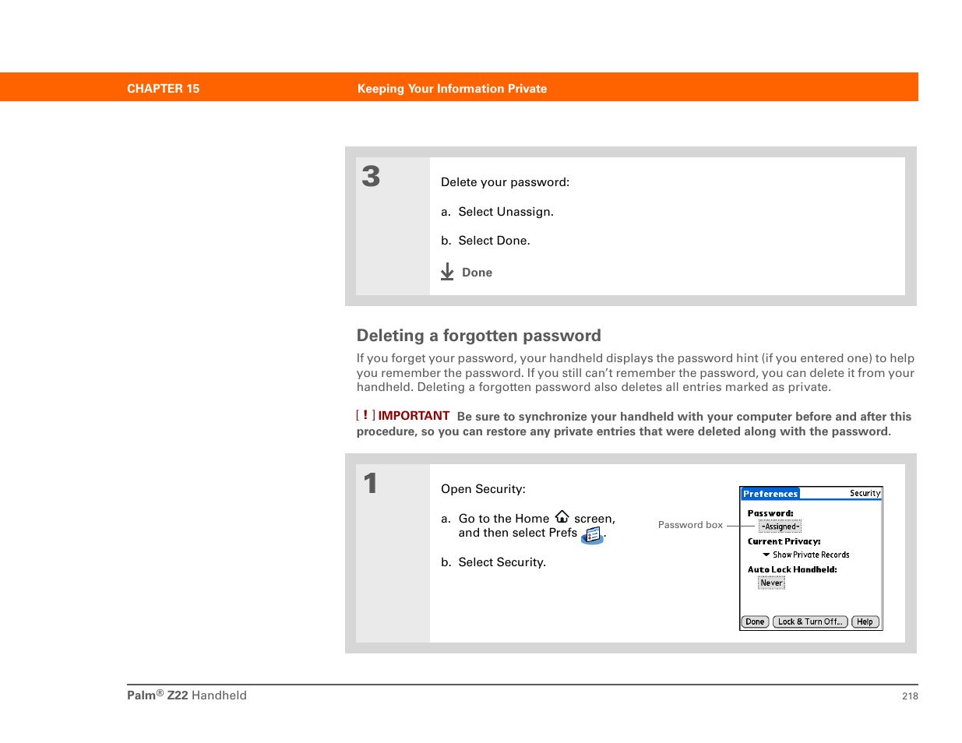
Task: Open the Show Private Records dropdown
Action: [x=806, y=555]
